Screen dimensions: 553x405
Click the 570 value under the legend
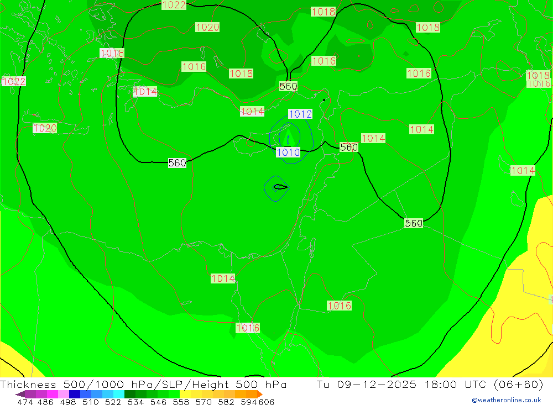coord(203,402)
